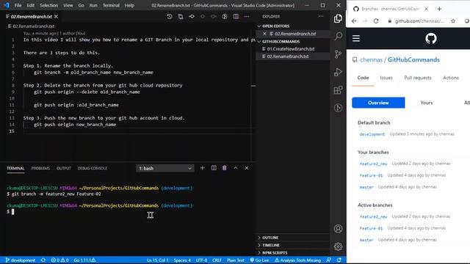
Task: Switch to the Problems panel tab
Action: point(40,168)
